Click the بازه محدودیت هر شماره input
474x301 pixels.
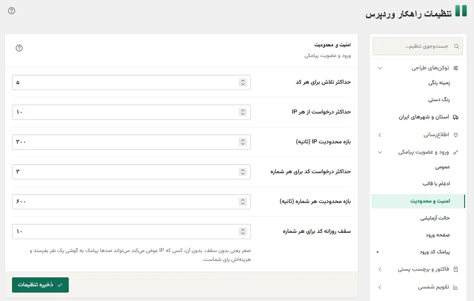[131, 202]
